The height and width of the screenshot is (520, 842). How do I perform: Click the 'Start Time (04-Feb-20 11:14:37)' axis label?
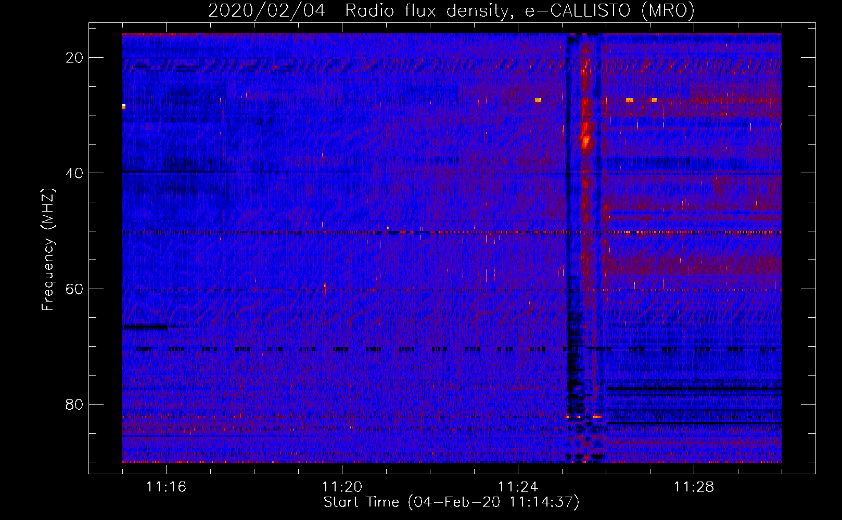coord(451,502)
